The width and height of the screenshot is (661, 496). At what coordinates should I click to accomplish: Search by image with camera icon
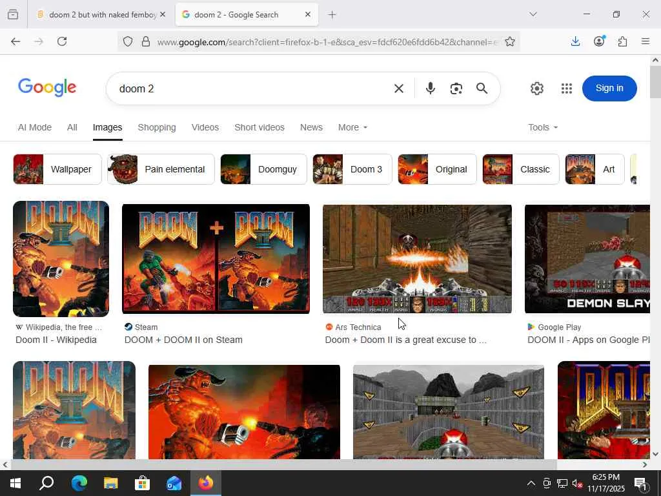(x=456, y=88)
